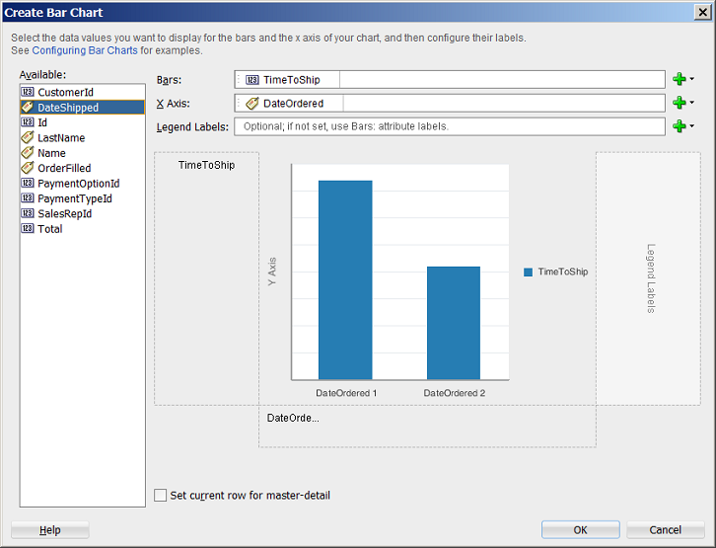Click the TimeToShip chip text in Bars

pyautogui.click(x=291, y=80)
